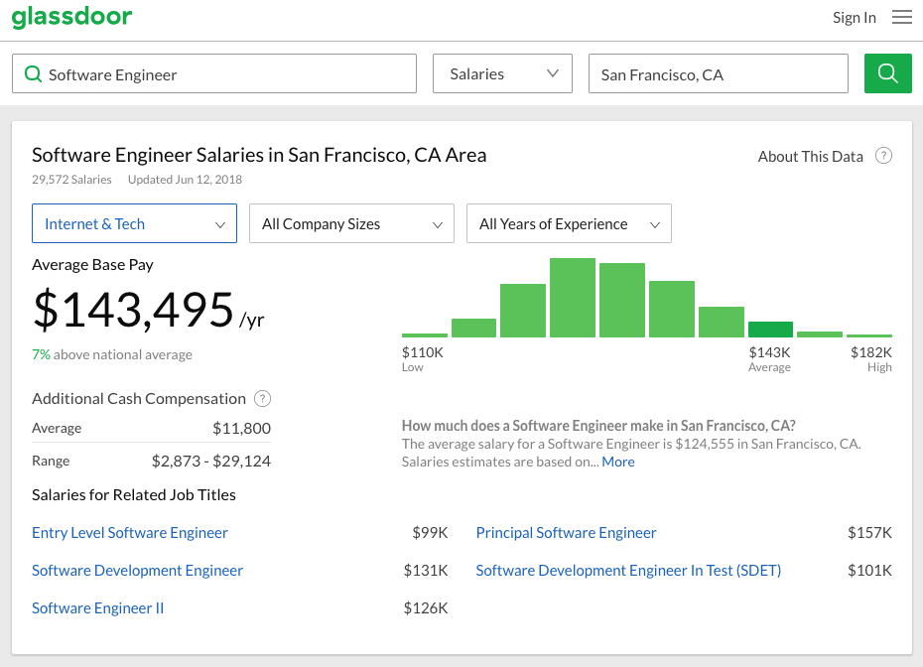Viewport: 923px width, 667px height.
Task: Expand All Years of Experience filter
Action: [569, 223]
